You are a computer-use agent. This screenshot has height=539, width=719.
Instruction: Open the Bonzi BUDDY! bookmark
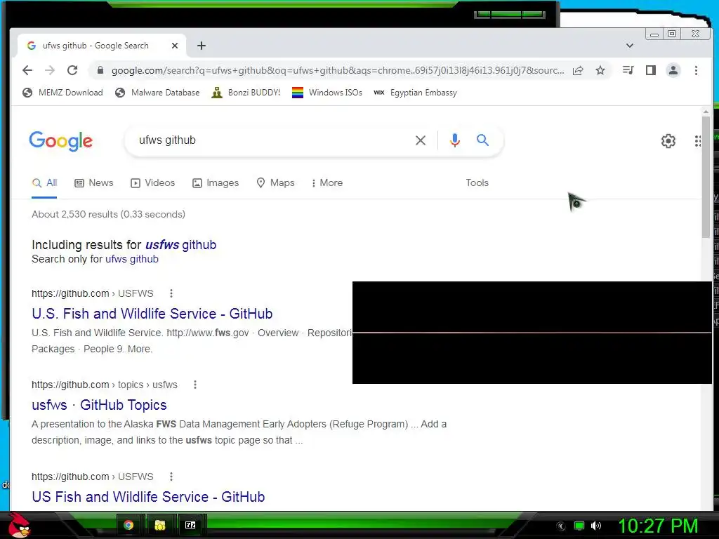[x=246, y=93]
